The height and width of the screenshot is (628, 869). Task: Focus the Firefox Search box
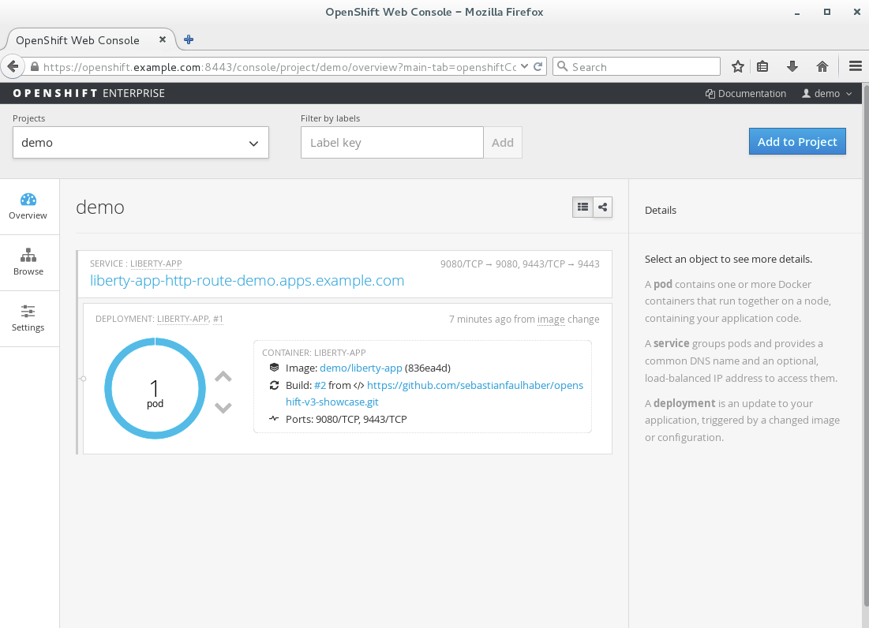[636, 66]
